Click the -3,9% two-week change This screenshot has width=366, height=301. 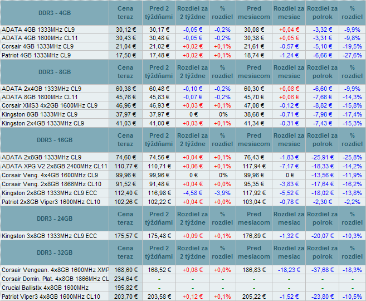tap(222, 193)
